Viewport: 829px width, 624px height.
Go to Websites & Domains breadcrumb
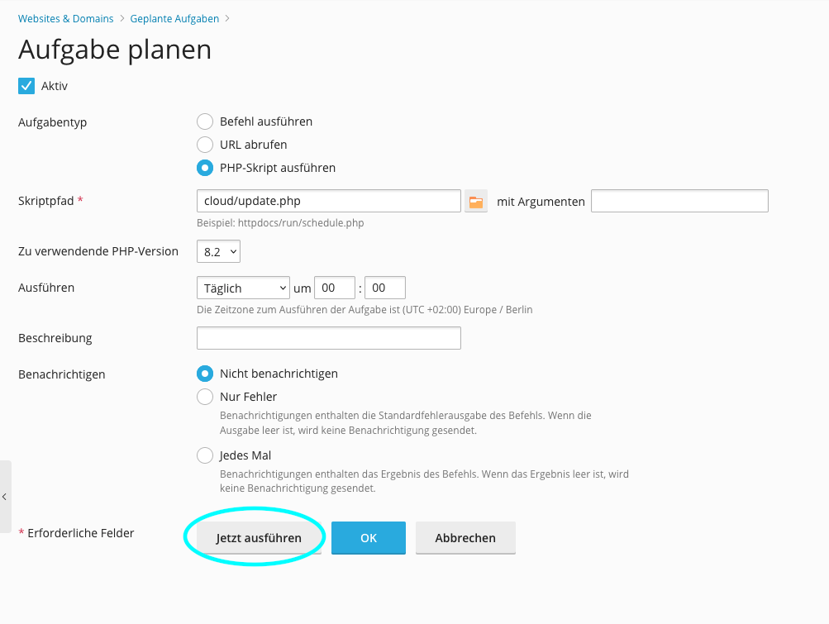64,18
